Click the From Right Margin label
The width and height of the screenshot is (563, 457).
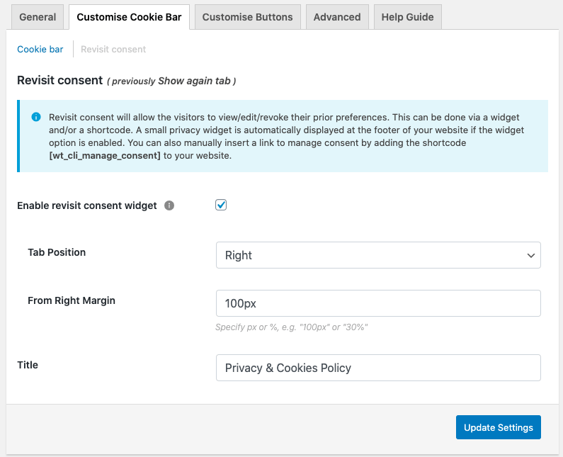click(72, 300)
